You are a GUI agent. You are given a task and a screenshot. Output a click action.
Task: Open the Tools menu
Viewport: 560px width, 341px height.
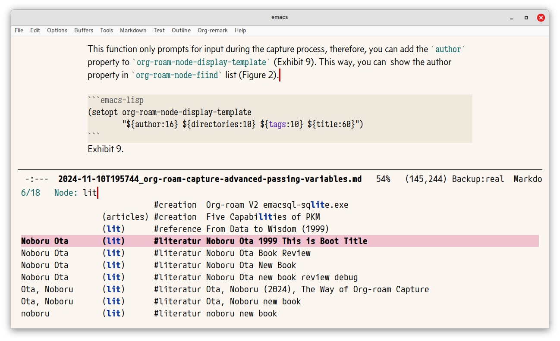(107, 30)
